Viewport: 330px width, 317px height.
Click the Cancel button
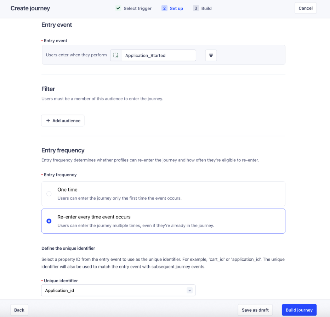pos(305,8)
